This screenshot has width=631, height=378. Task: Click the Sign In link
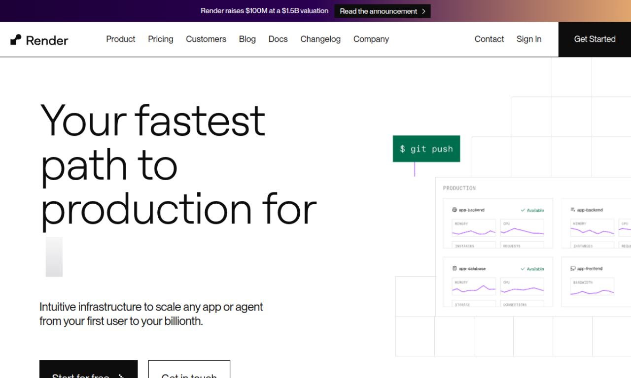click(x=528, y=39)
